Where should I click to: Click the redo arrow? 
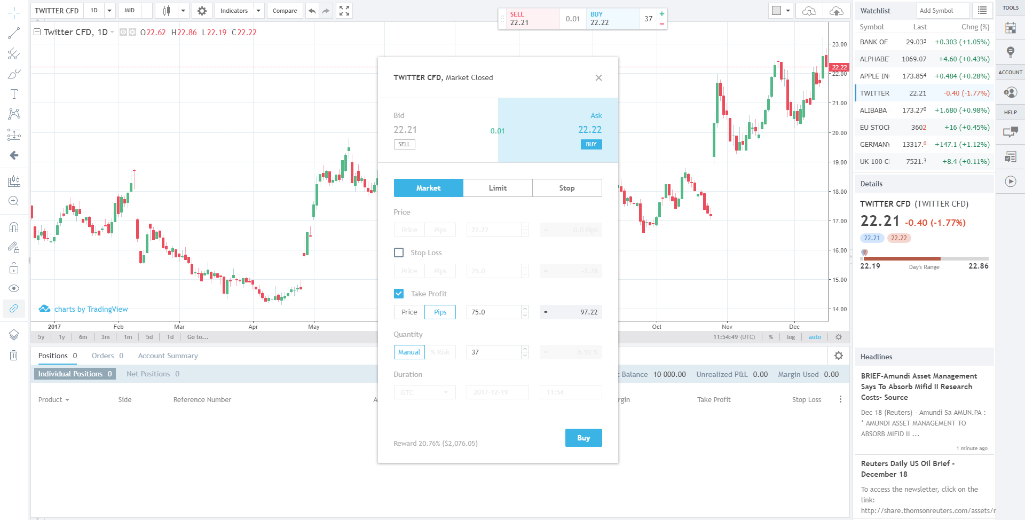click(326, 11)
